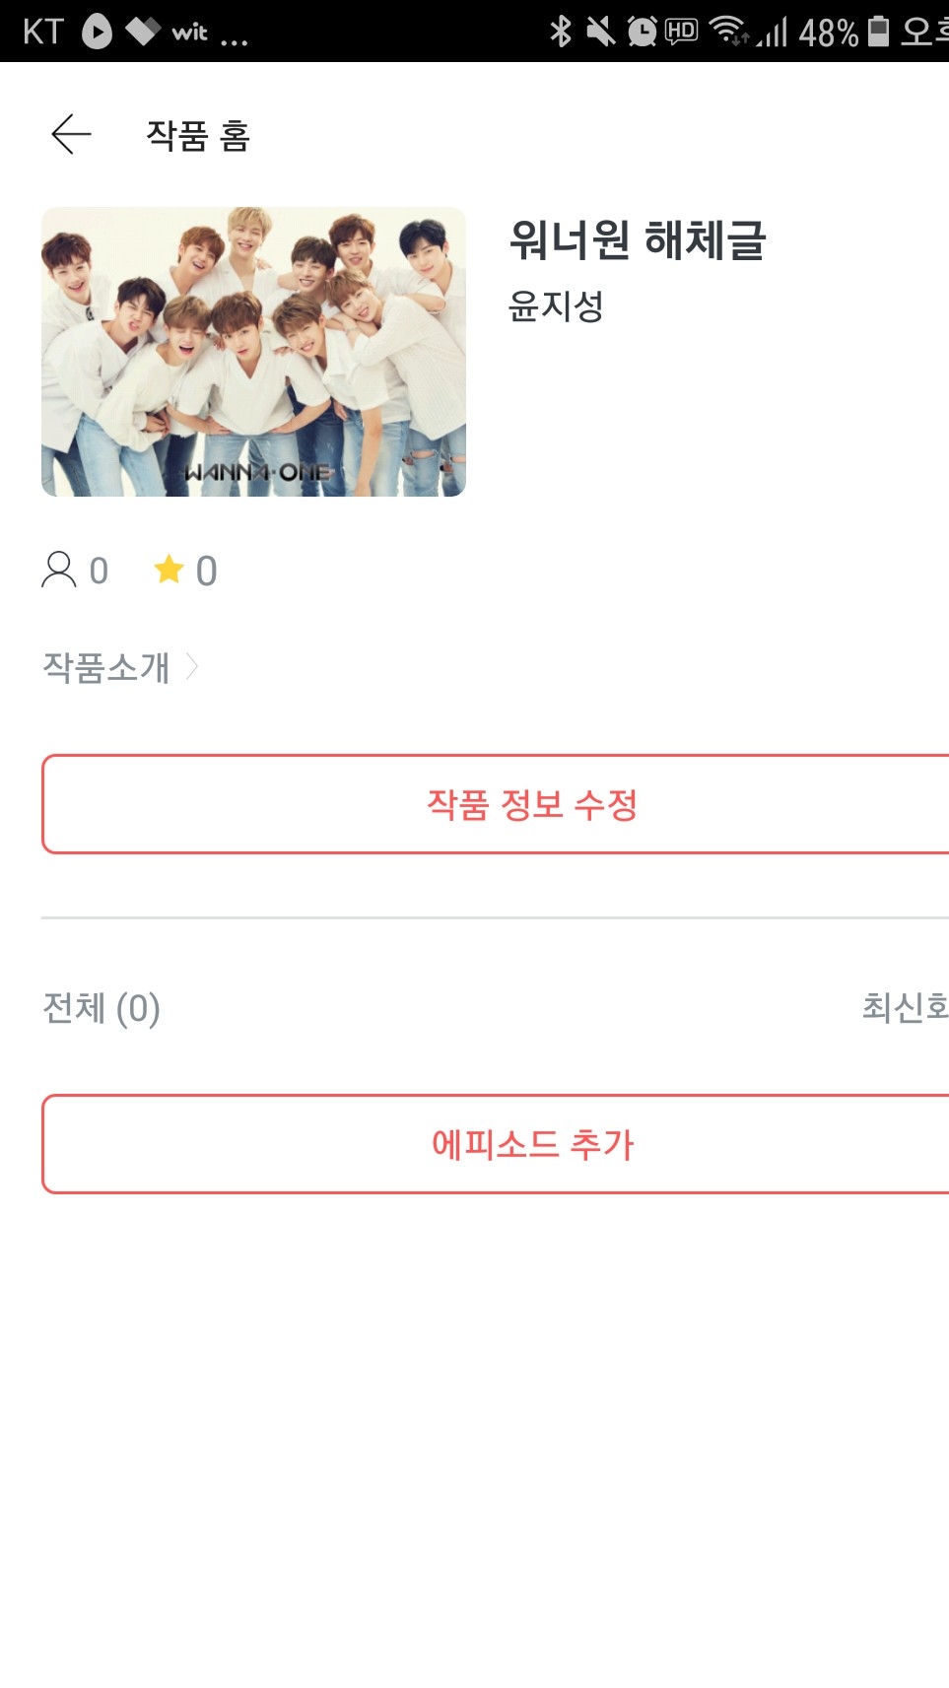
Task: Select the 전체 (0) episode list label
Action: 102,1008
